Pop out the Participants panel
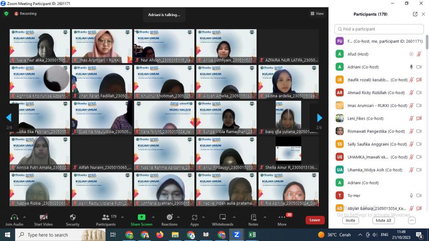The width and height of the screenshot is (429, 241). 415,14
